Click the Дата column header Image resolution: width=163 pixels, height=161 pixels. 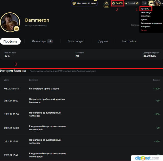tap(6, 80)
